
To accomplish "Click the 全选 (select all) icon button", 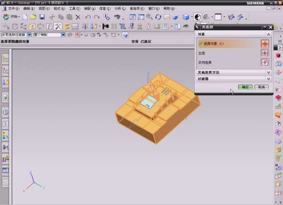I will coord(265,53).
